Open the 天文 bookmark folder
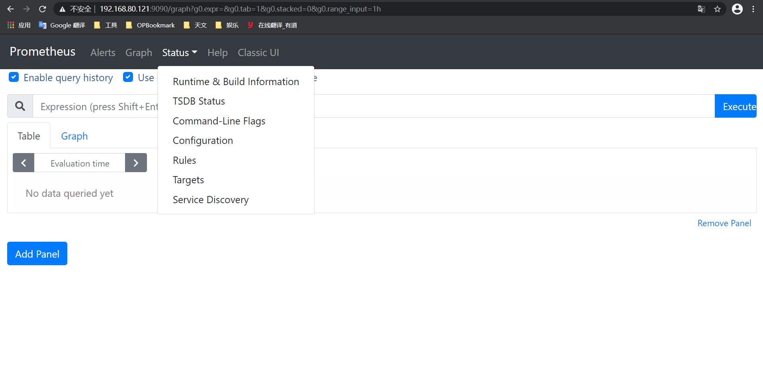The width and height of the screenshot is (763, 390). tap(195, 25)
